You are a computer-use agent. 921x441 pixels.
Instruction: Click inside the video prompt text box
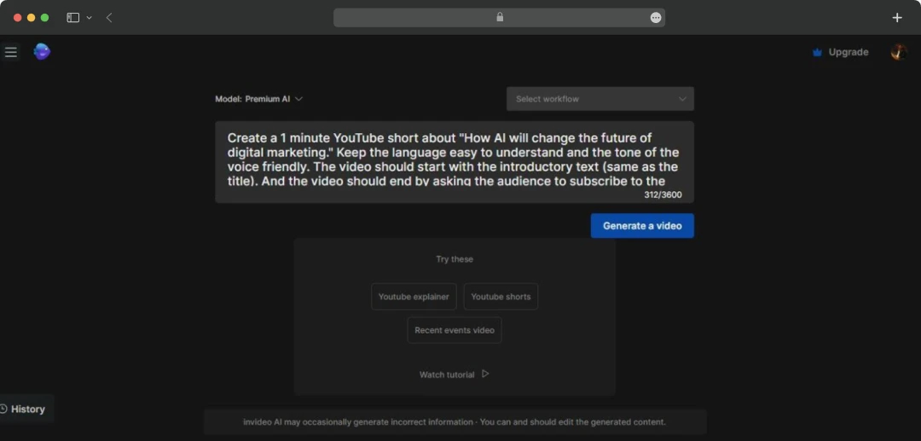454,162
